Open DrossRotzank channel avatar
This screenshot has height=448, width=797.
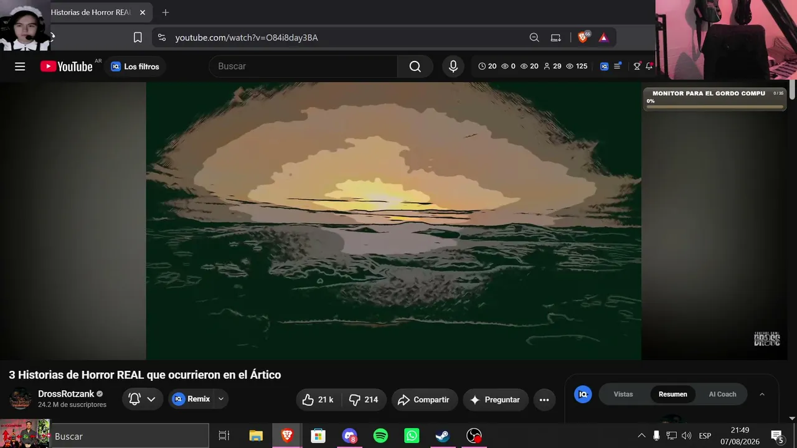(x=21, y=399)
